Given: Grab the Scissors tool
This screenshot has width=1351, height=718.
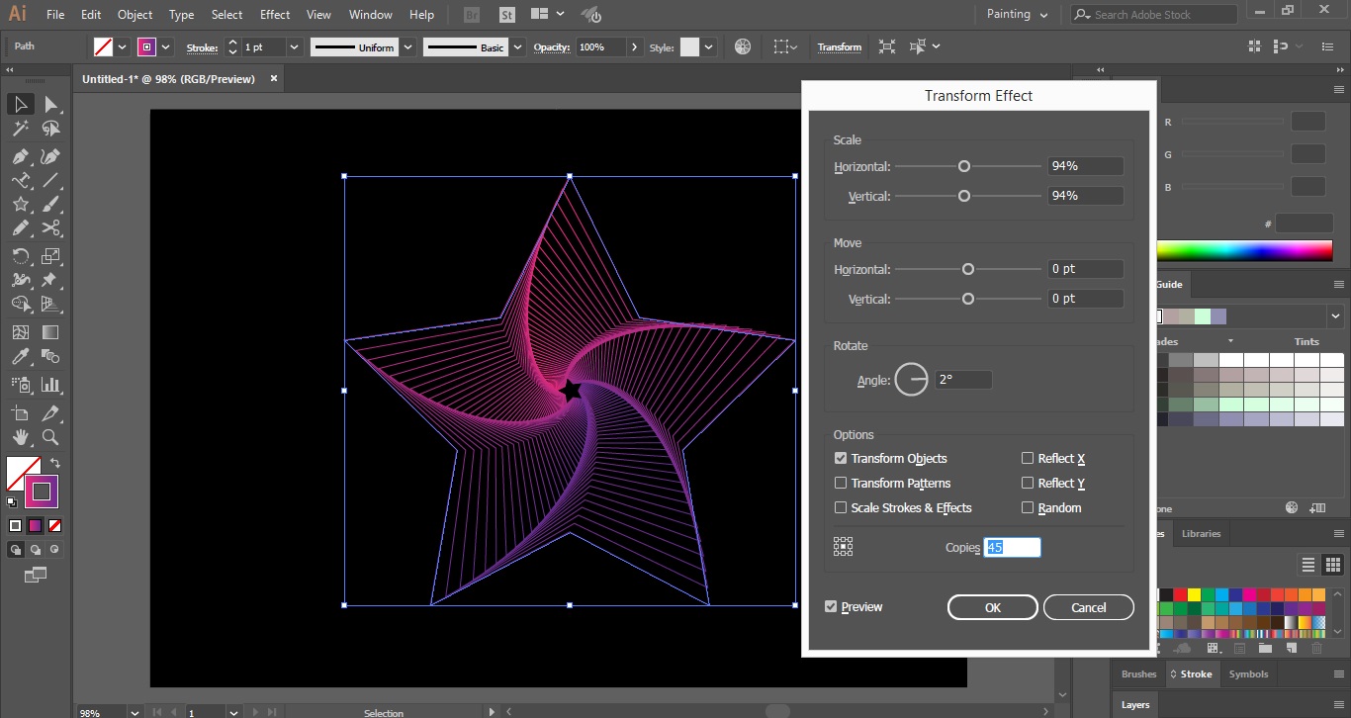Looking at the screenshot, I should (51, 228).
